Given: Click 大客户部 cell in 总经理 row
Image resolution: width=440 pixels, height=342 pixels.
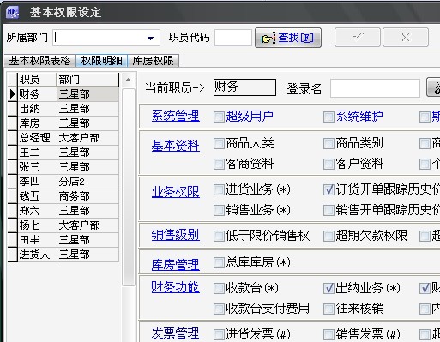Looking at the screenshot, I should tap(87, 138).
